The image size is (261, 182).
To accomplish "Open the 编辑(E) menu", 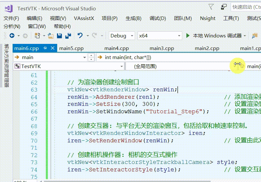I will tap(35, 18).
